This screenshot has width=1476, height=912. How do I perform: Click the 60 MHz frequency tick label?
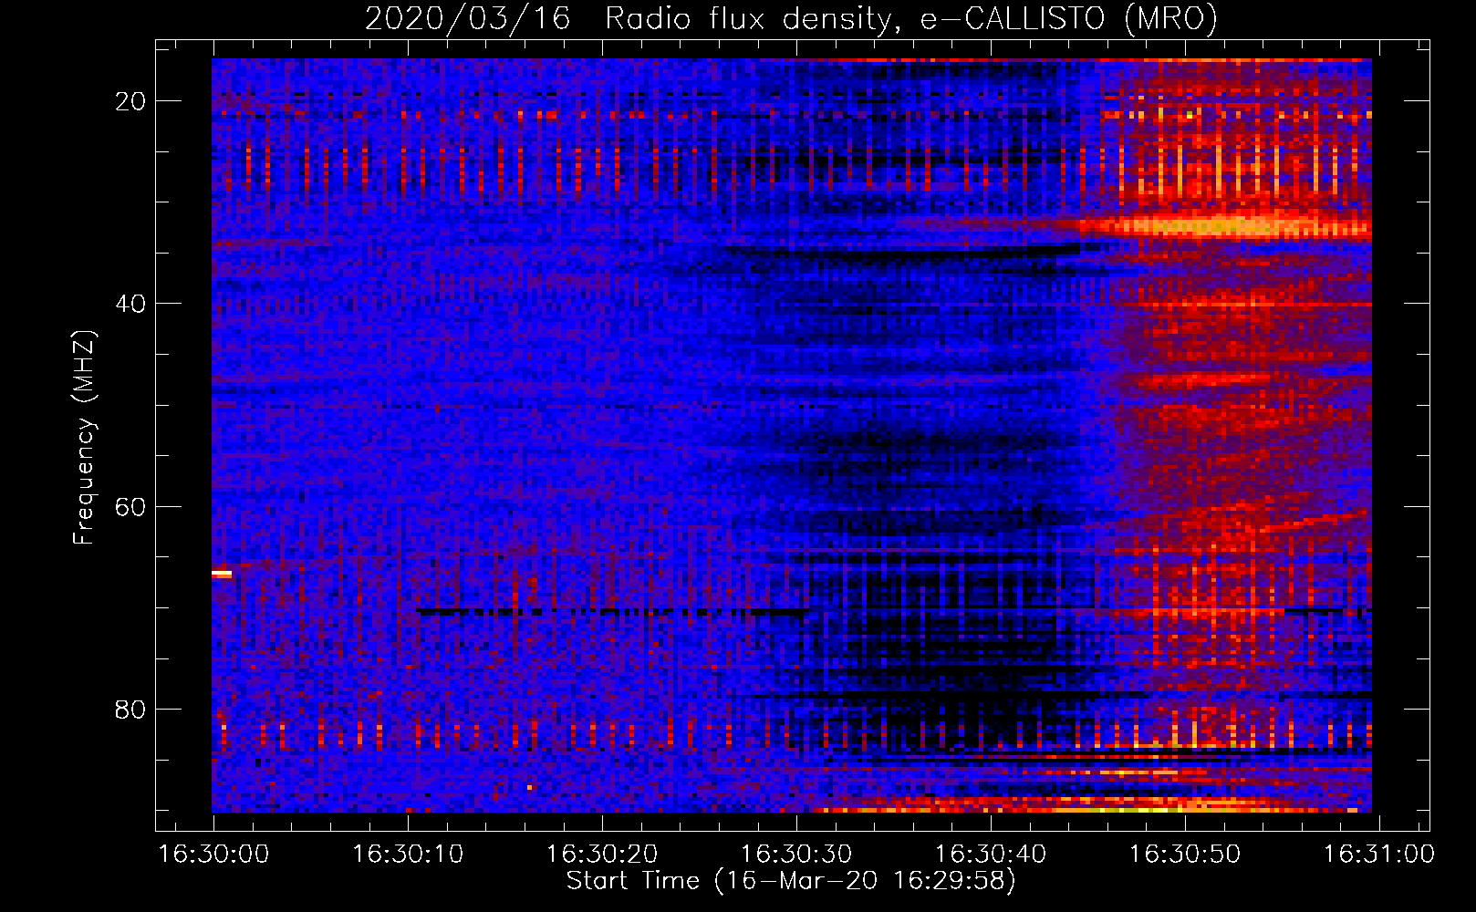(130, 506)
